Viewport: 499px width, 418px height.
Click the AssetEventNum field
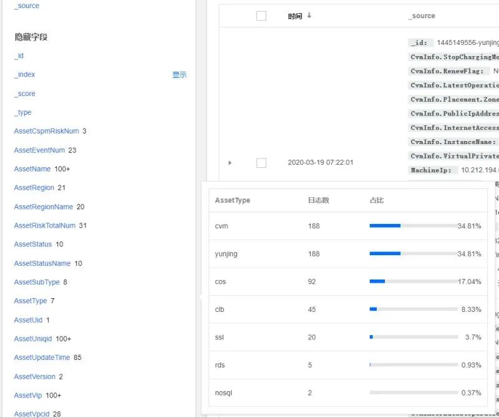click(39, 150)
